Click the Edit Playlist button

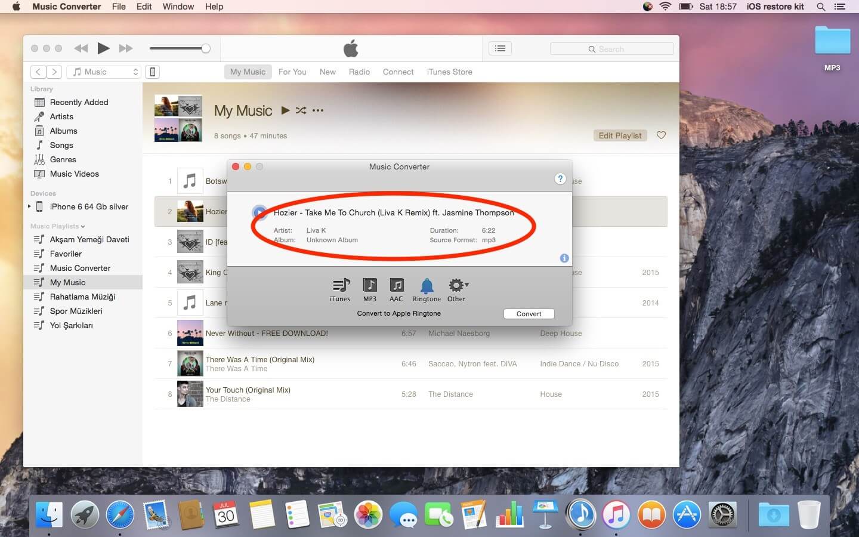tap(620, 135)
